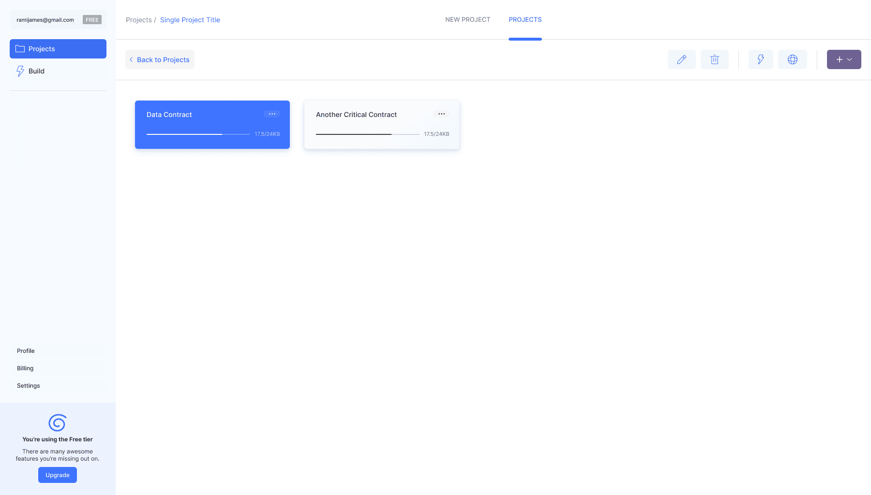Select the Data Contract card
871x495 pixels.
pyautogui.click(x=212, y=125)
